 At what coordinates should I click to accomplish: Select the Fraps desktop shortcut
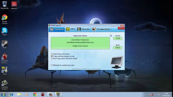tap(5, 71)
